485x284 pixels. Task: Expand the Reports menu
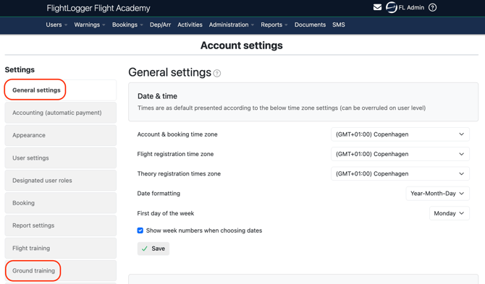(x=274, y=25)
